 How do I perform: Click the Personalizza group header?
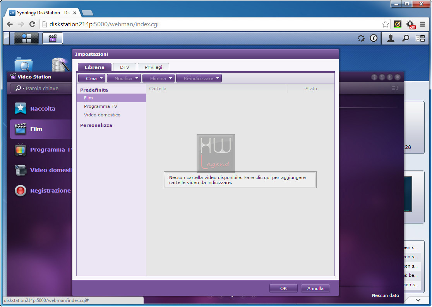(x=96, y=125)
